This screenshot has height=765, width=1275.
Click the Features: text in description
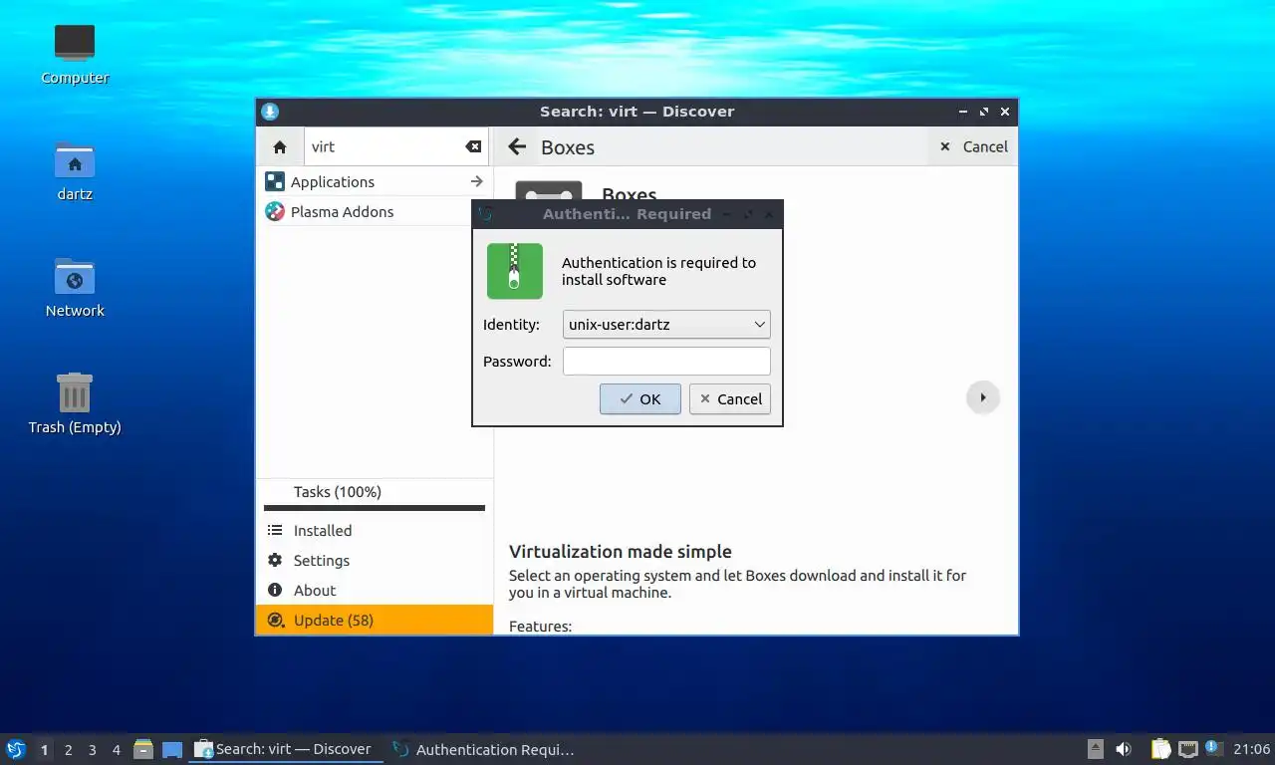tap(541, 627)
